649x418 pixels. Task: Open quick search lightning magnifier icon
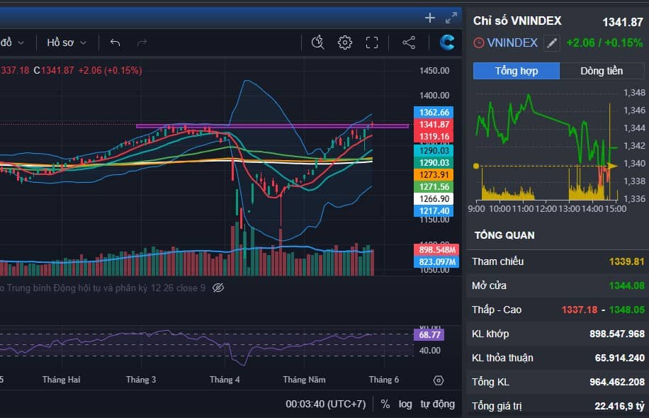317,43
